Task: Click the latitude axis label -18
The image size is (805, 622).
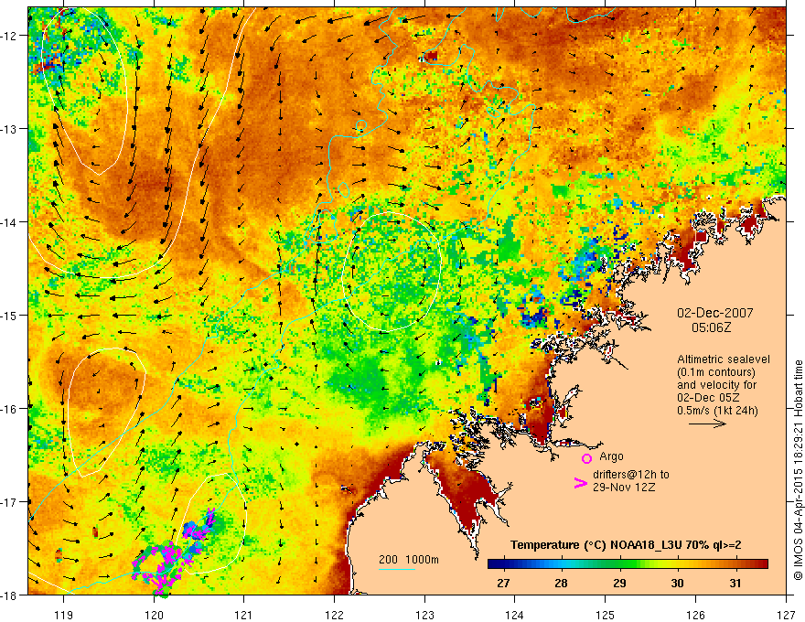Action: click(x=10, y=595)
